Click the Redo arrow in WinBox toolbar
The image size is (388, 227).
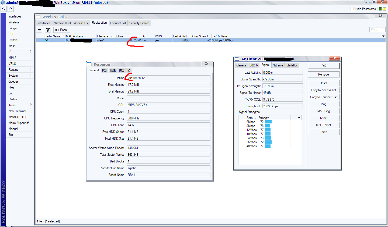11,9
